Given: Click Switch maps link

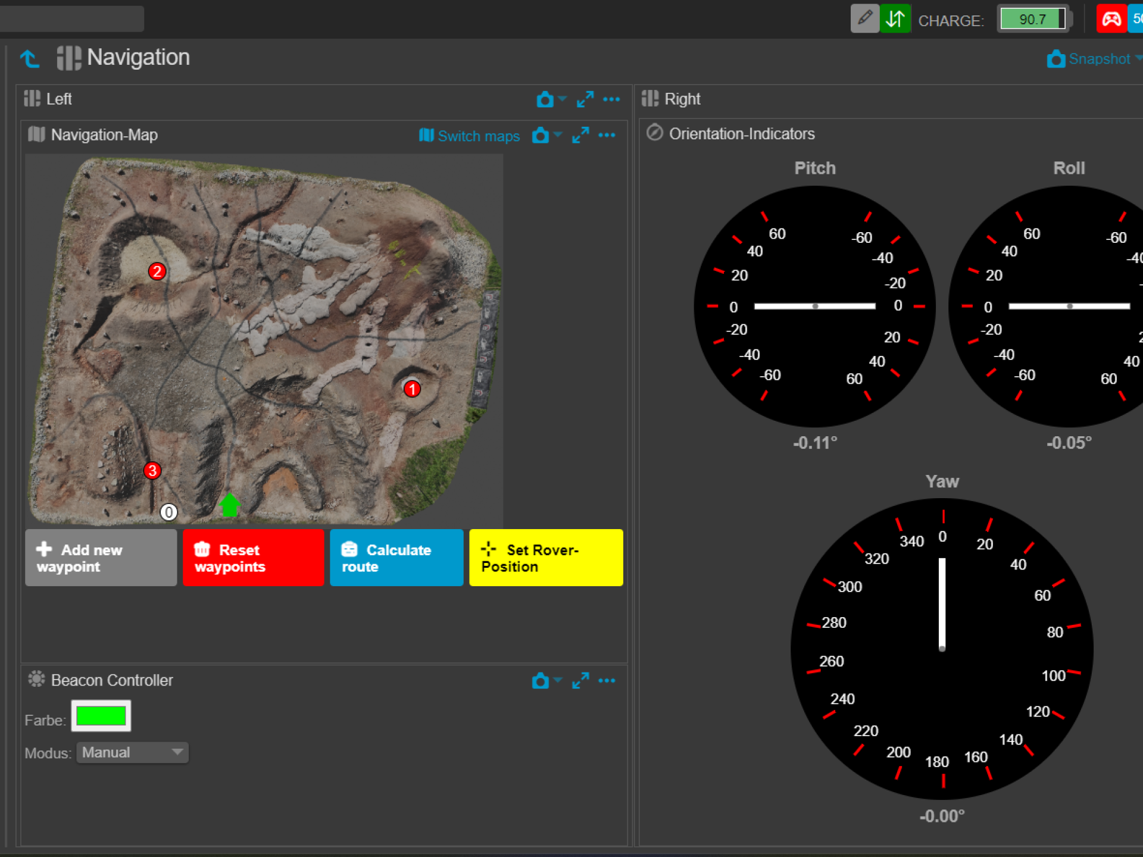Looking at the screenshot, I should (x=470, y=136).
